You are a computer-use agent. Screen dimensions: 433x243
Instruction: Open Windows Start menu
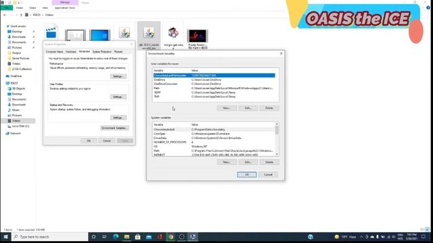tap(5, 237)
